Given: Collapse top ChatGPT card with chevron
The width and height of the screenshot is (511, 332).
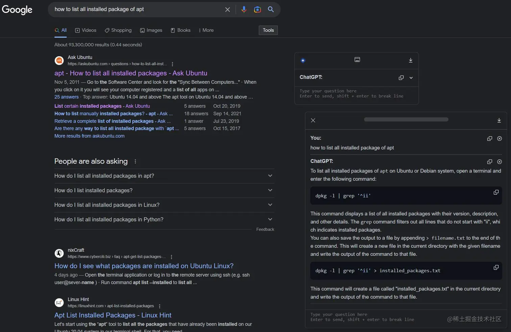Looking at the screenshot, I should pyautogui.click(x=411, y=78).
